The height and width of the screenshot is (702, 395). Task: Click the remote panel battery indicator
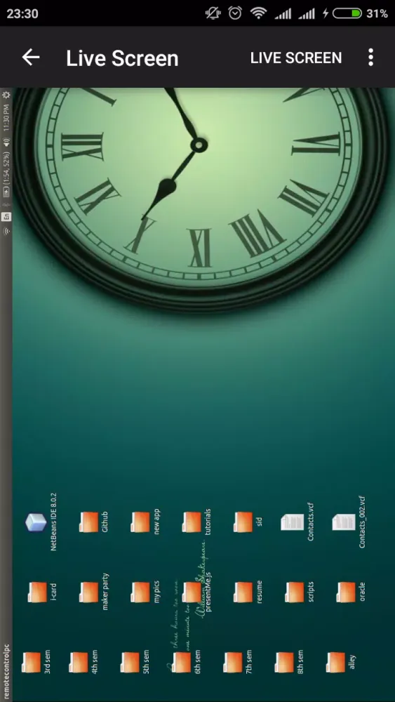pos(6,175)
